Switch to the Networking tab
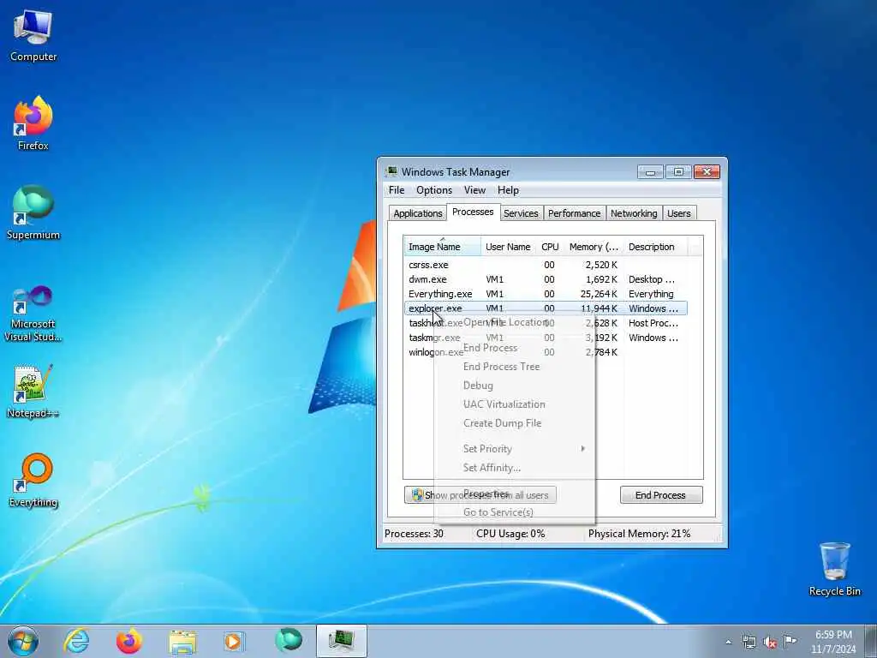877x658 pixels. (x=634, y=213)
